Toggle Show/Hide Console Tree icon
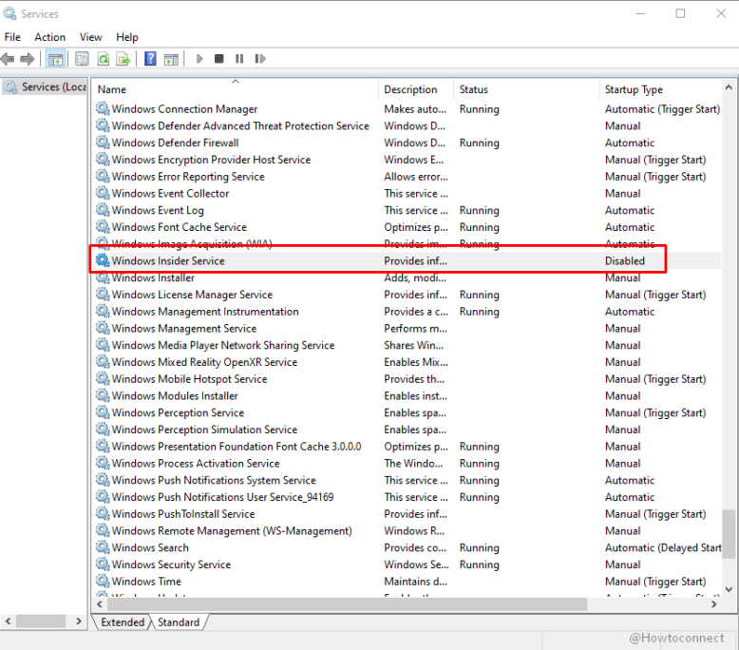The height and width of the screenshot is (650, 739). click(x=56, y=59)
